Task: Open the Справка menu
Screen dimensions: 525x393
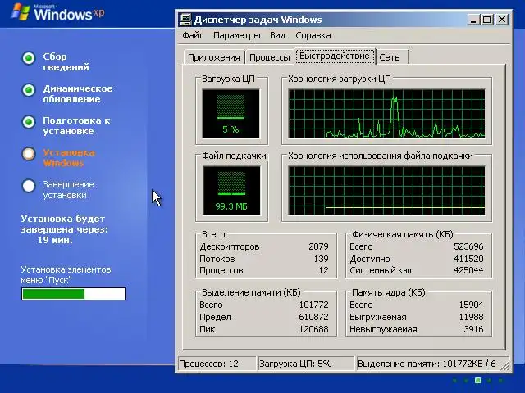Action: 313,35
